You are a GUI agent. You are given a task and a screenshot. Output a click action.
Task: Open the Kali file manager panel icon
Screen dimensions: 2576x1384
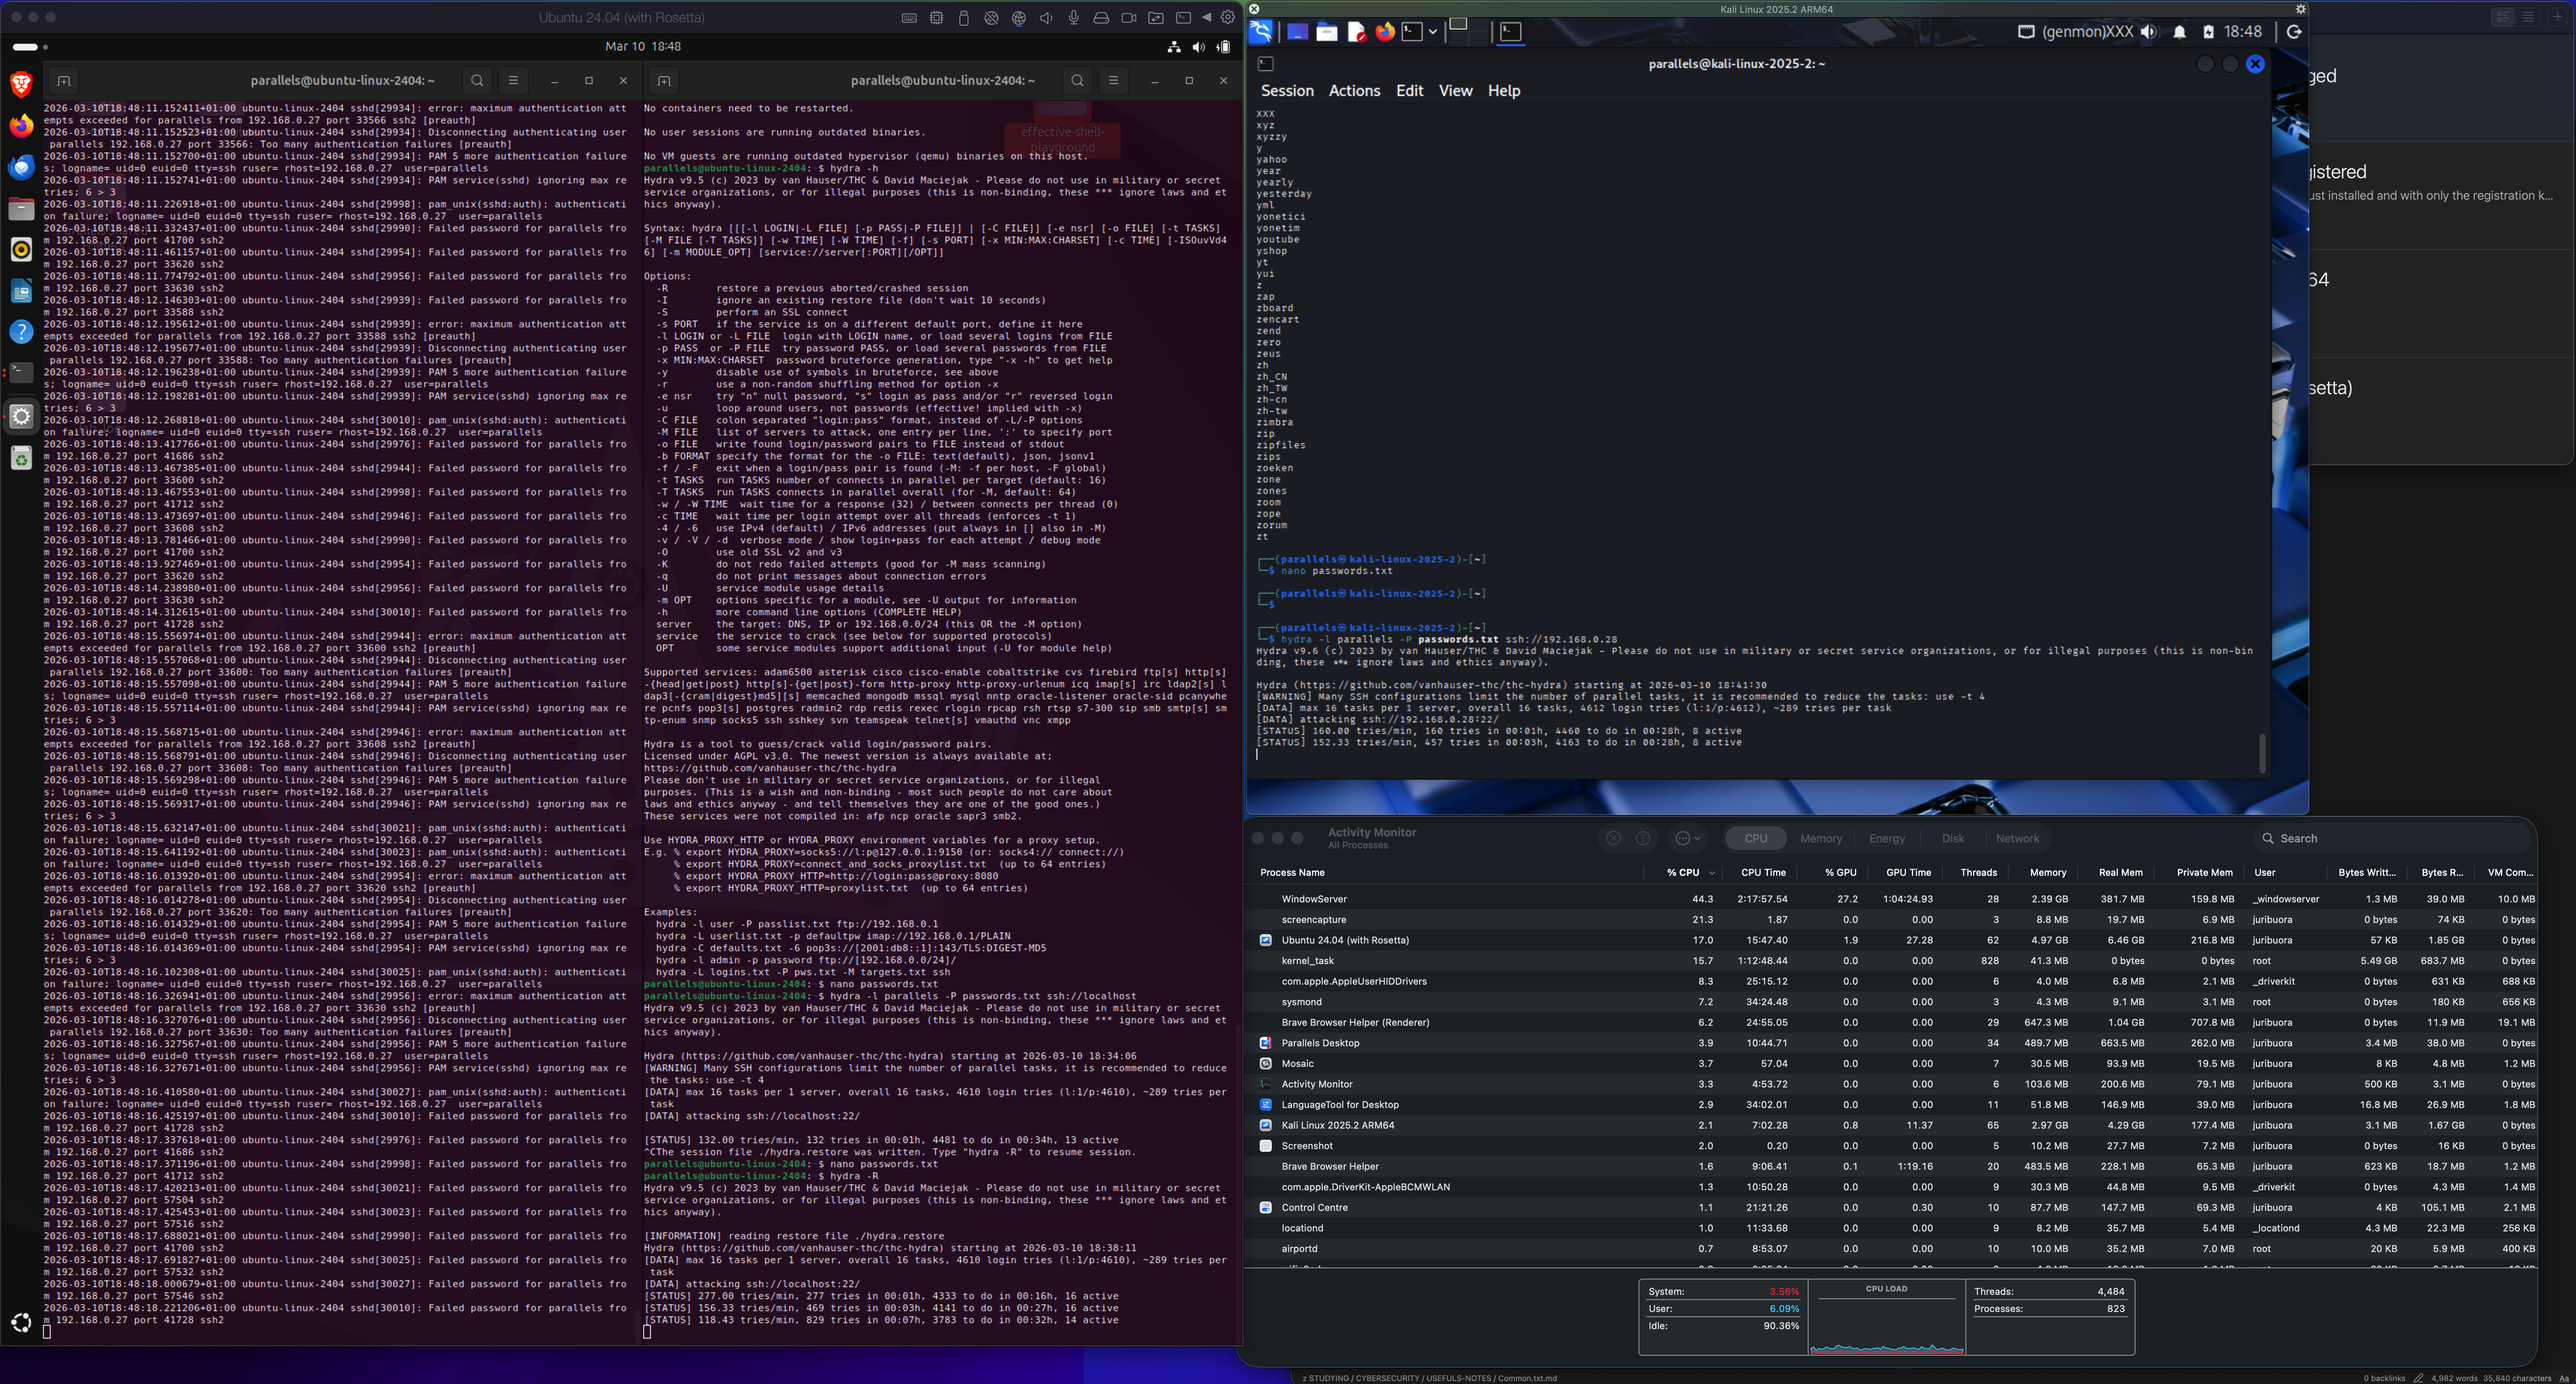click(1326, 32)
